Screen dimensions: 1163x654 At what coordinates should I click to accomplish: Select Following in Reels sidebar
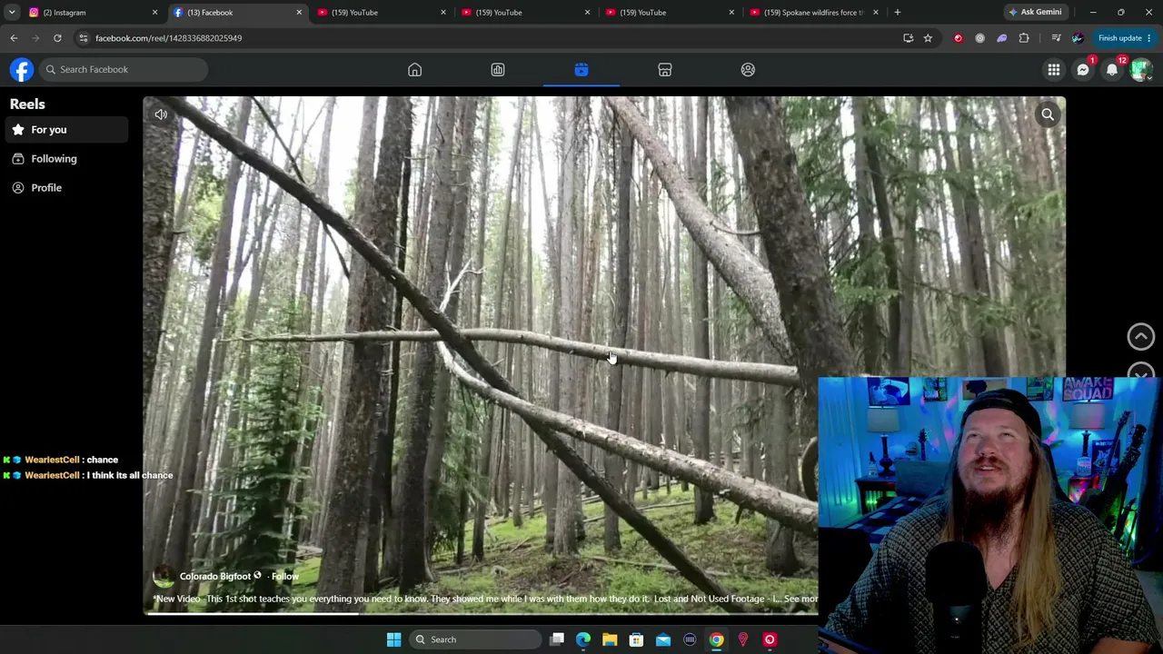tap(65, 159)
